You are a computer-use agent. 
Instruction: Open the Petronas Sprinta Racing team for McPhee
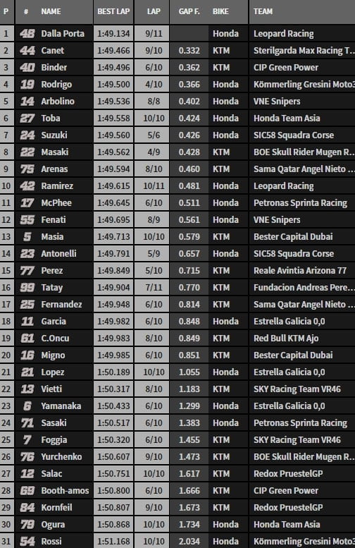(x=300, y=203)
